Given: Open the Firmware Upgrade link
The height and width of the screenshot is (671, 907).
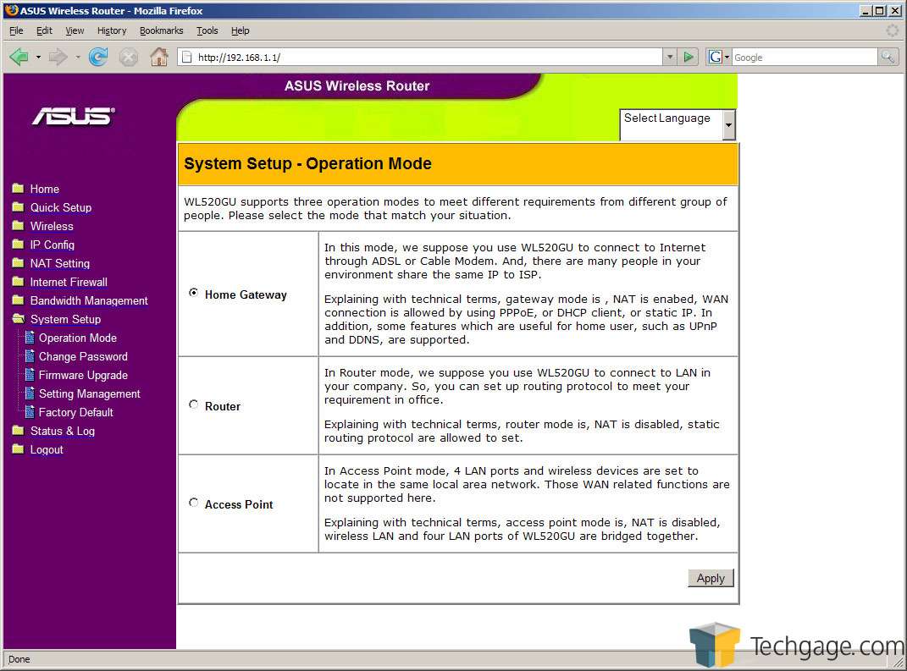Looking at the screenshot, I should [83, 375].
